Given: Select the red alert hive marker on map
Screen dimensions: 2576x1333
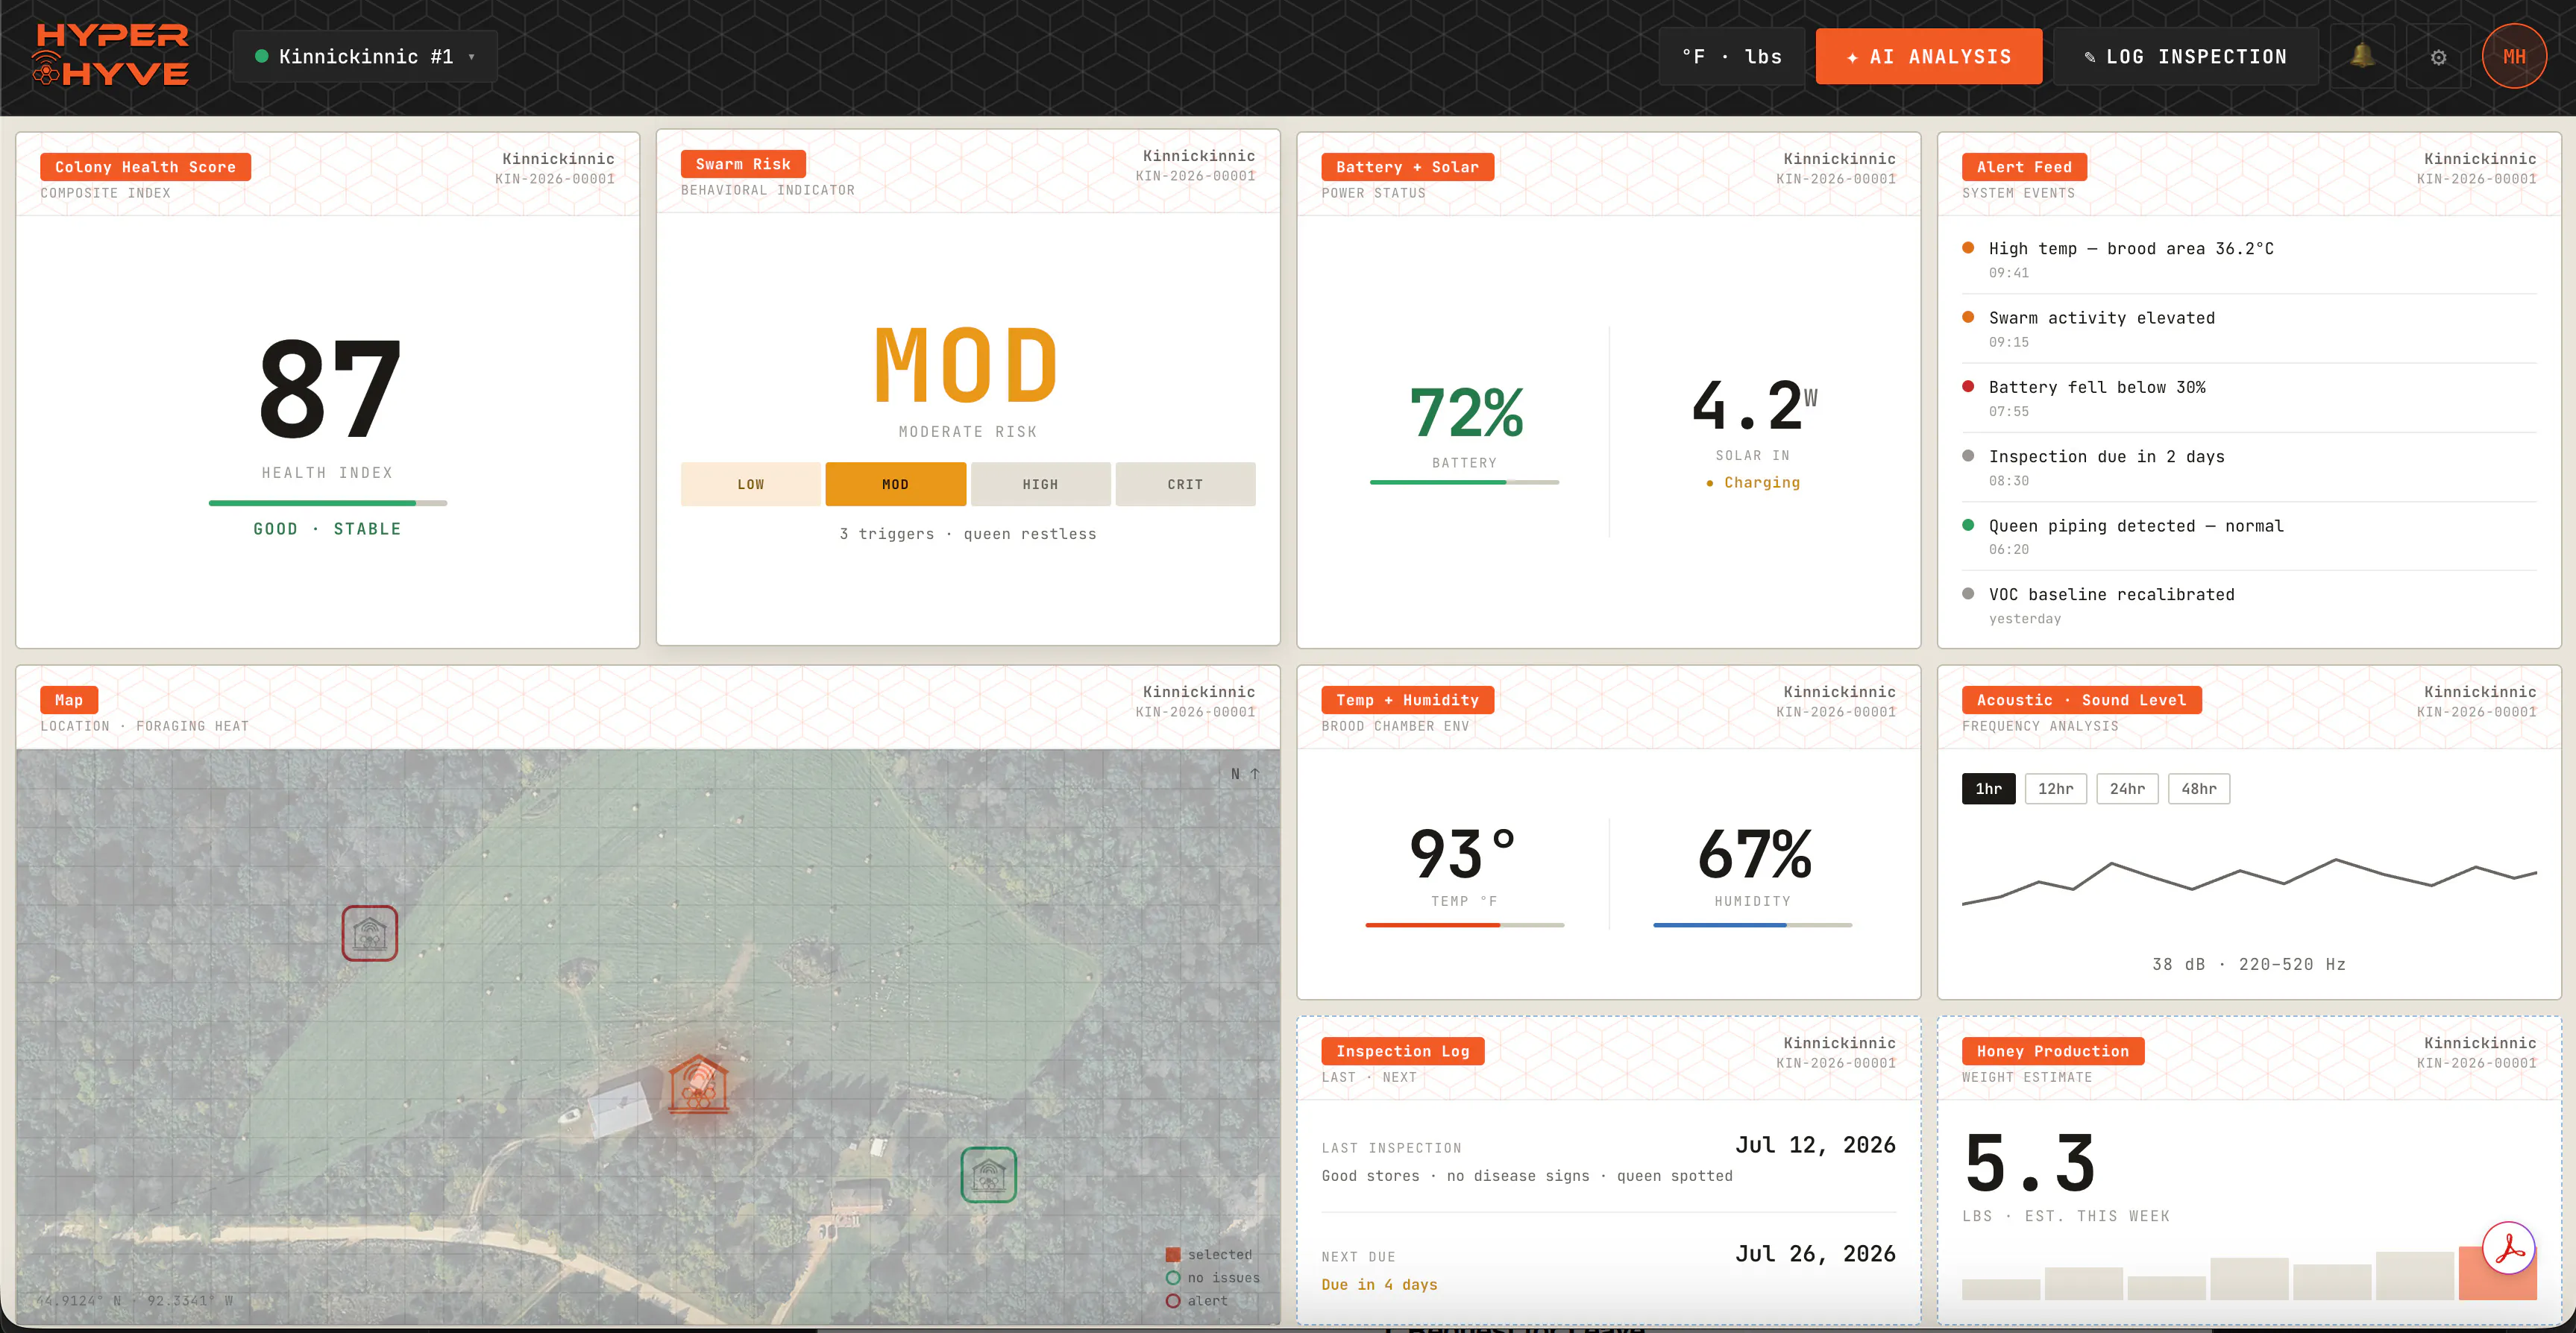Looking at the screenshot, I should pyautogui.click(x=370, y=934).
